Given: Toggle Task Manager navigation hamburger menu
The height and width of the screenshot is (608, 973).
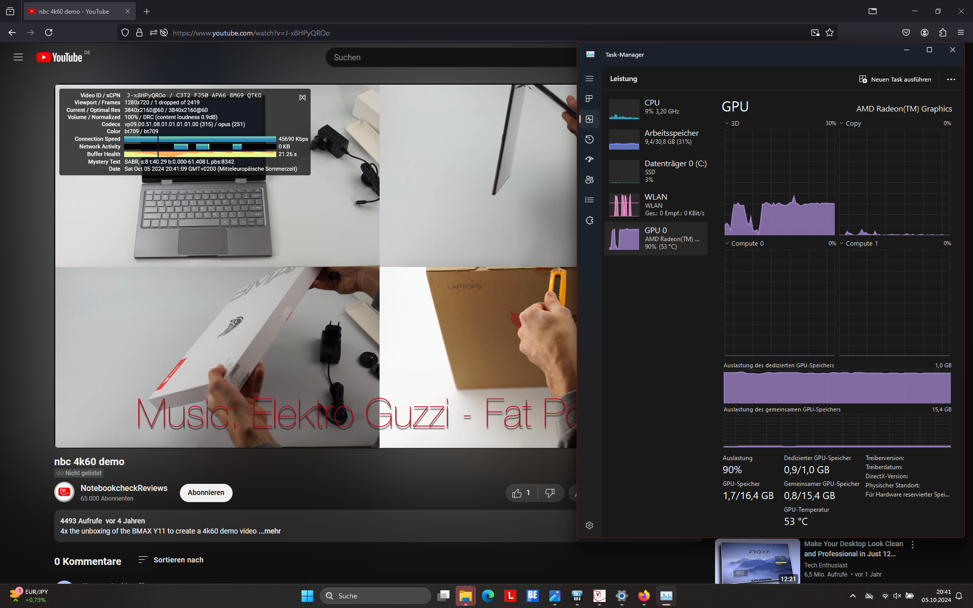Looking at the screenshot, I should tap(589, 79).
